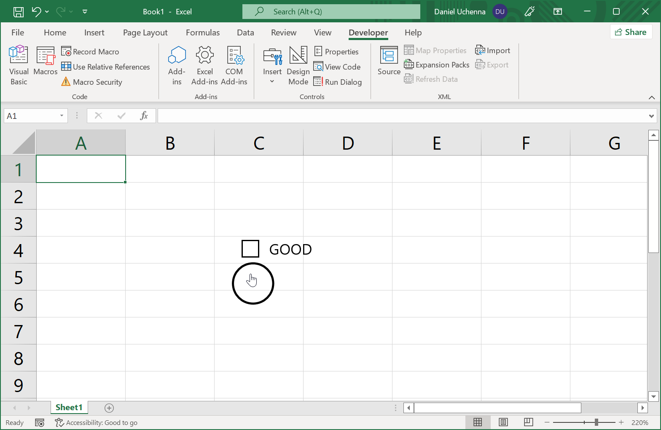Image resolution: width=661 pixels, height=430 pixels.
Task: Open the Add-ins gallery
Action: [177, 66]
